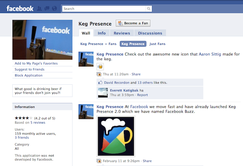This screenshot has width=243, height=166.
Task: Click Add to My Page's Favorites
Action: [36, 64]
